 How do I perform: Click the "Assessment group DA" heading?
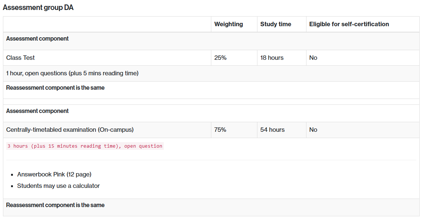tap(38, 8)
